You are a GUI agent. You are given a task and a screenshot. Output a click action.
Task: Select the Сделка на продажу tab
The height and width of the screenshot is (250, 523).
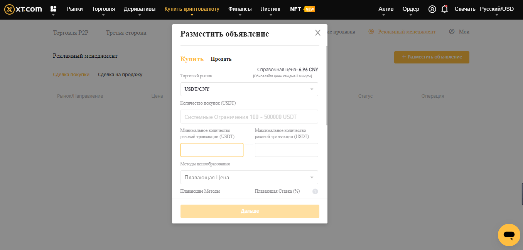pos(120,75)
